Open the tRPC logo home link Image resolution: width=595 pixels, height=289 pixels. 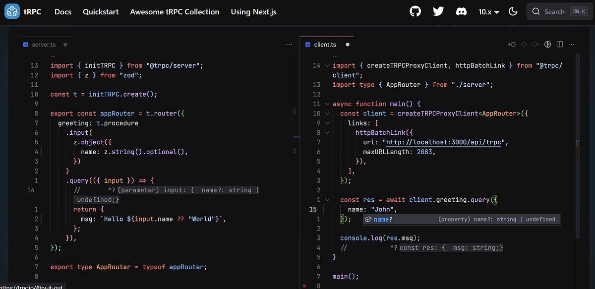tap(24, 11)
